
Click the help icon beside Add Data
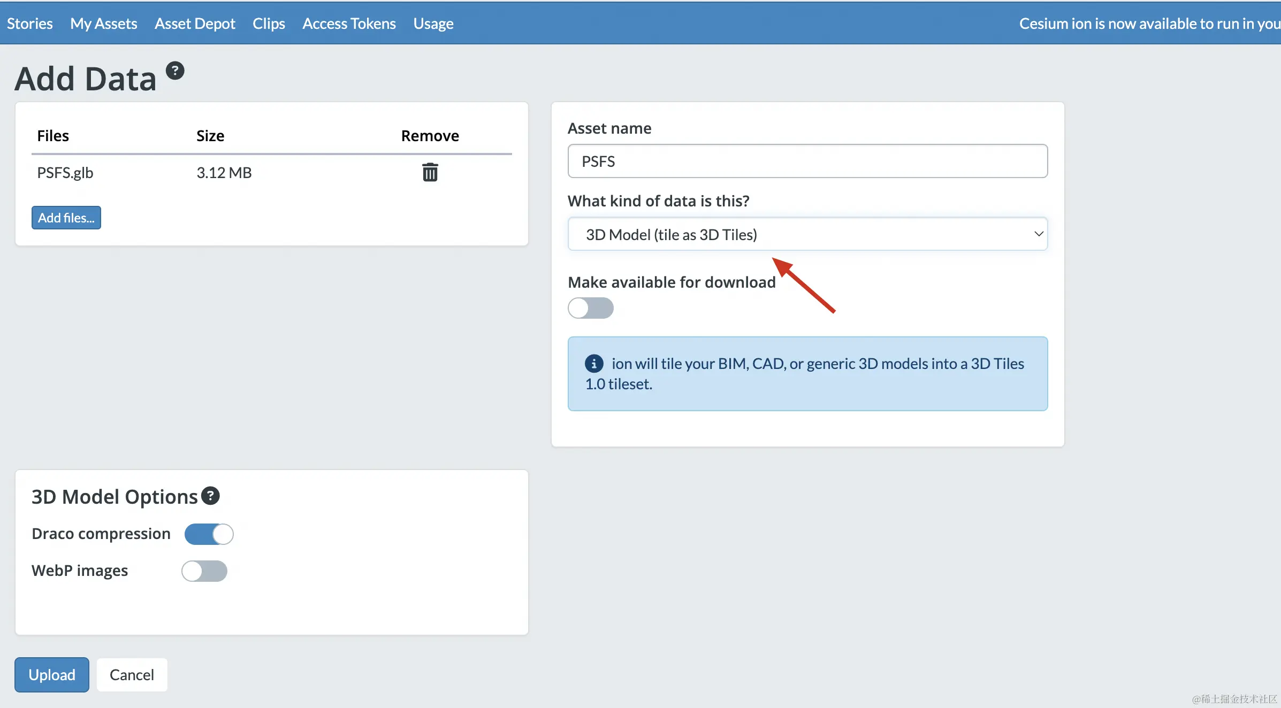[175, 71]
